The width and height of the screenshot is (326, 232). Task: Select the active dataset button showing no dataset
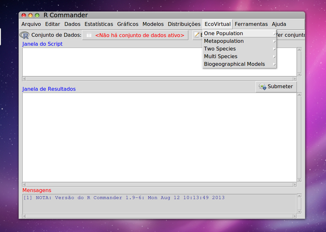click(x=135, y=35)
